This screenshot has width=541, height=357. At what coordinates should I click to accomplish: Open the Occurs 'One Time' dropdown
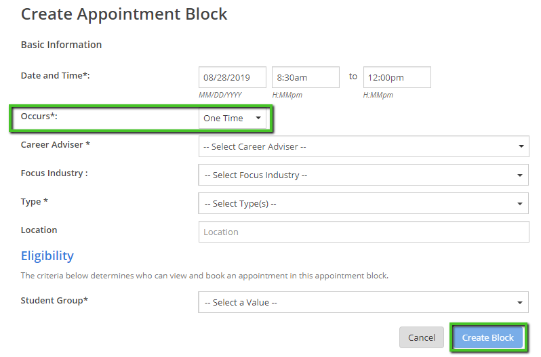(233, 118)
